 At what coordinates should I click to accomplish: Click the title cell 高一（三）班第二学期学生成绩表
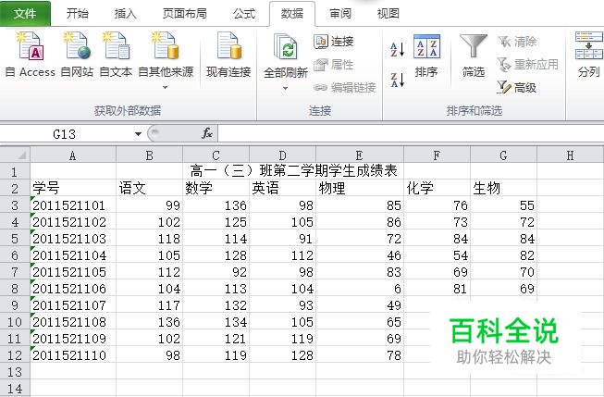(x=293, y=170)
